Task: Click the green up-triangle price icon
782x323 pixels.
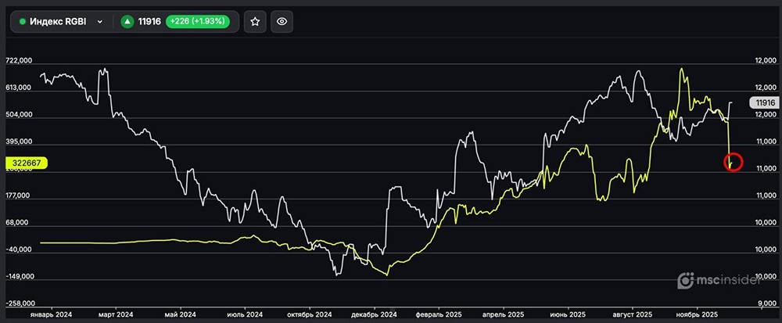Action: pos(127,22)
